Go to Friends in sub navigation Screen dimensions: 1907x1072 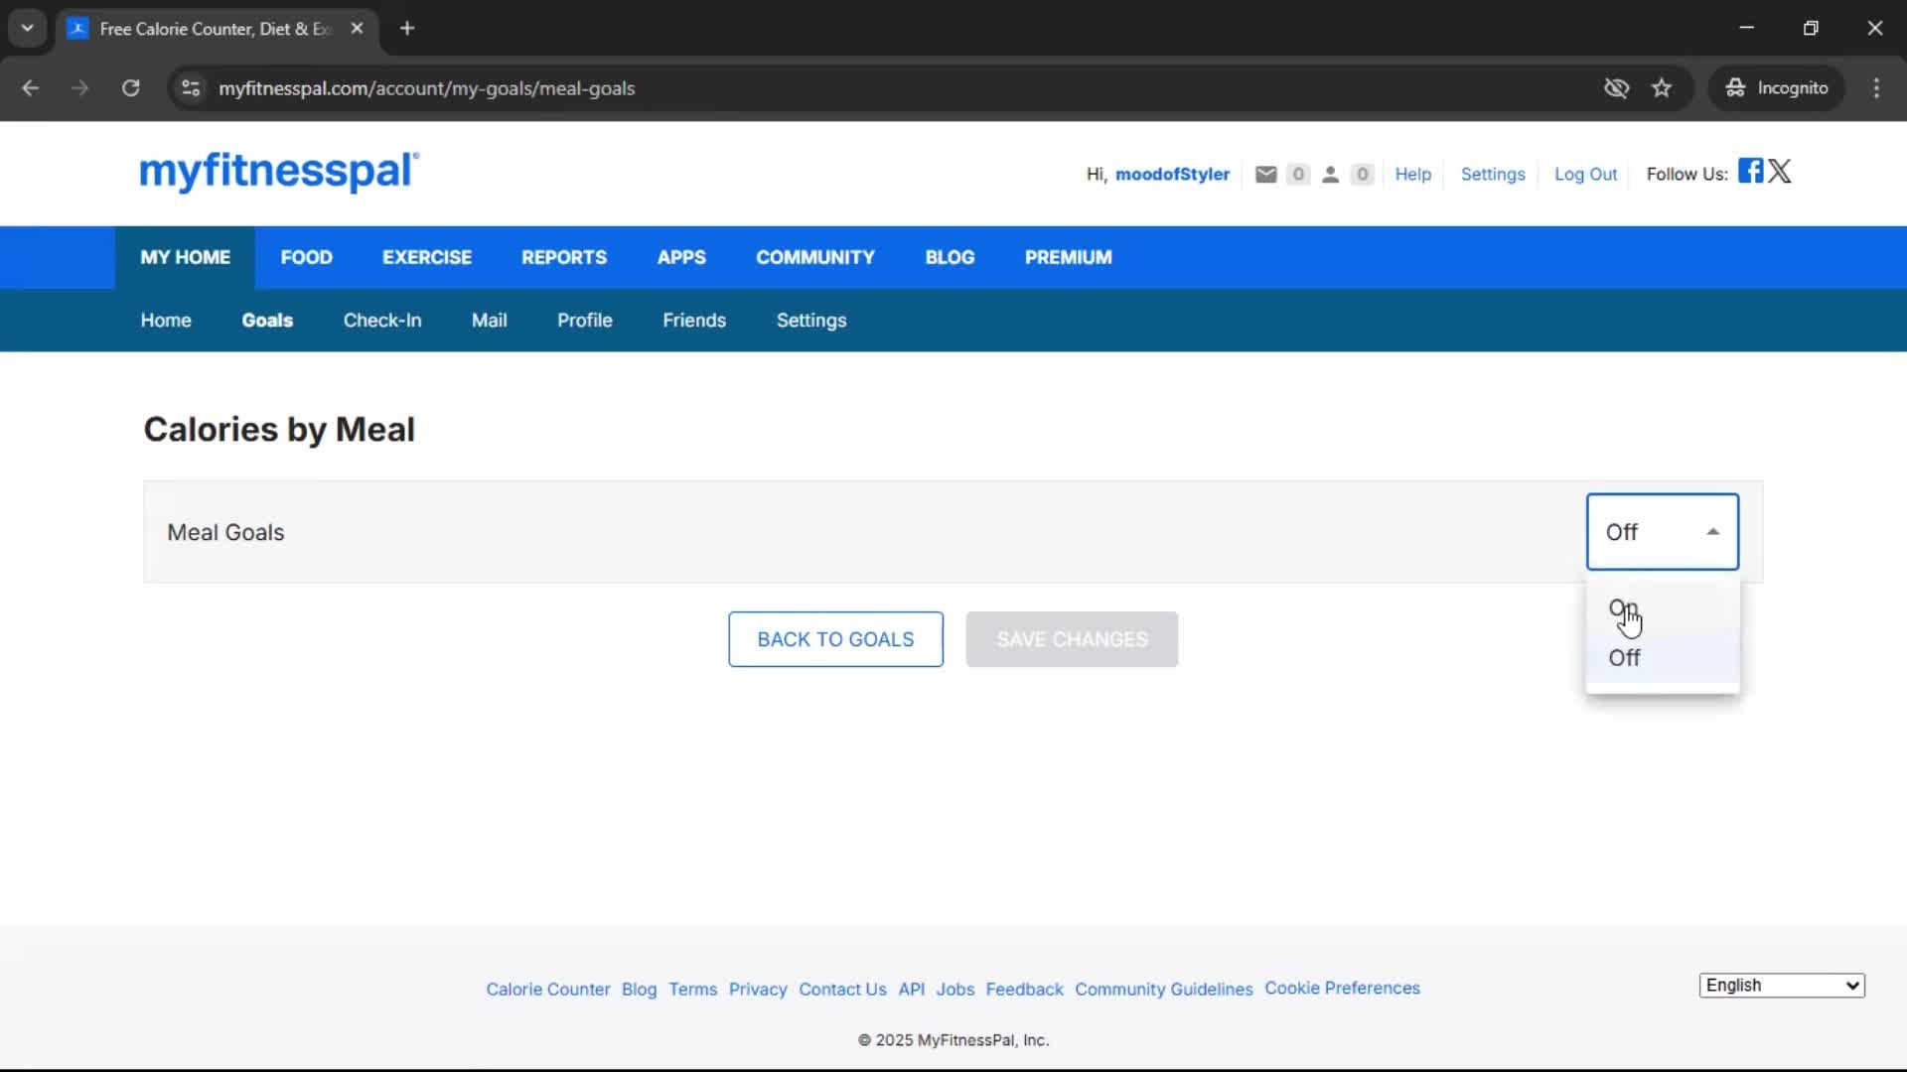[694, 321]
